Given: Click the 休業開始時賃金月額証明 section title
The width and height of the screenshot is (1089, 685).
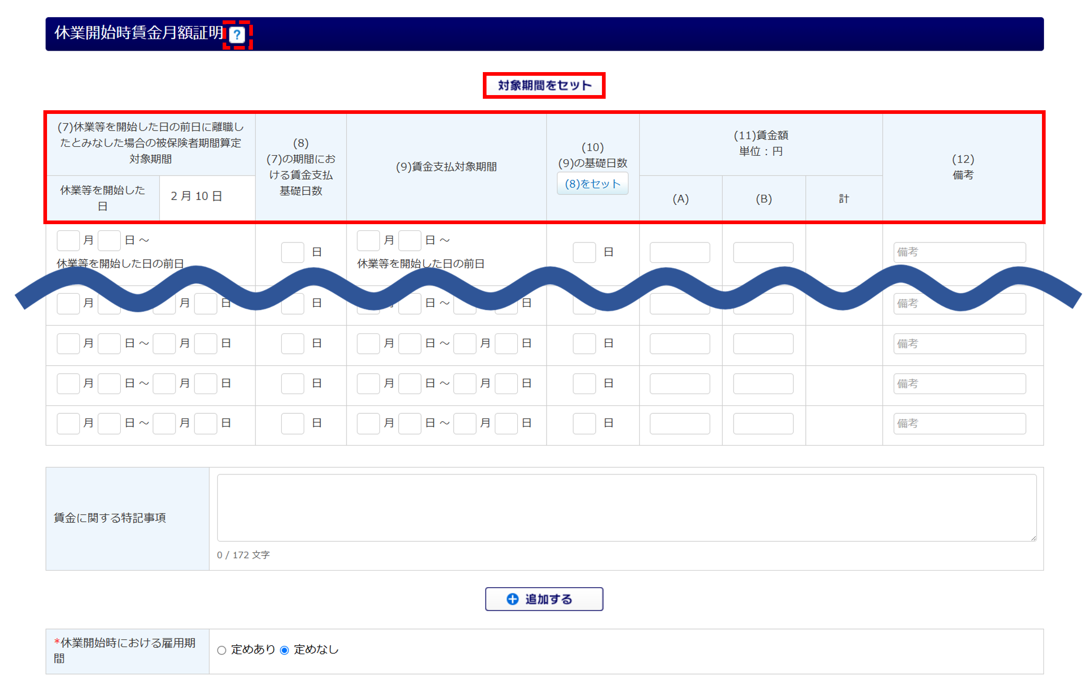Looking at the screenshot, I should coord(139,33).
